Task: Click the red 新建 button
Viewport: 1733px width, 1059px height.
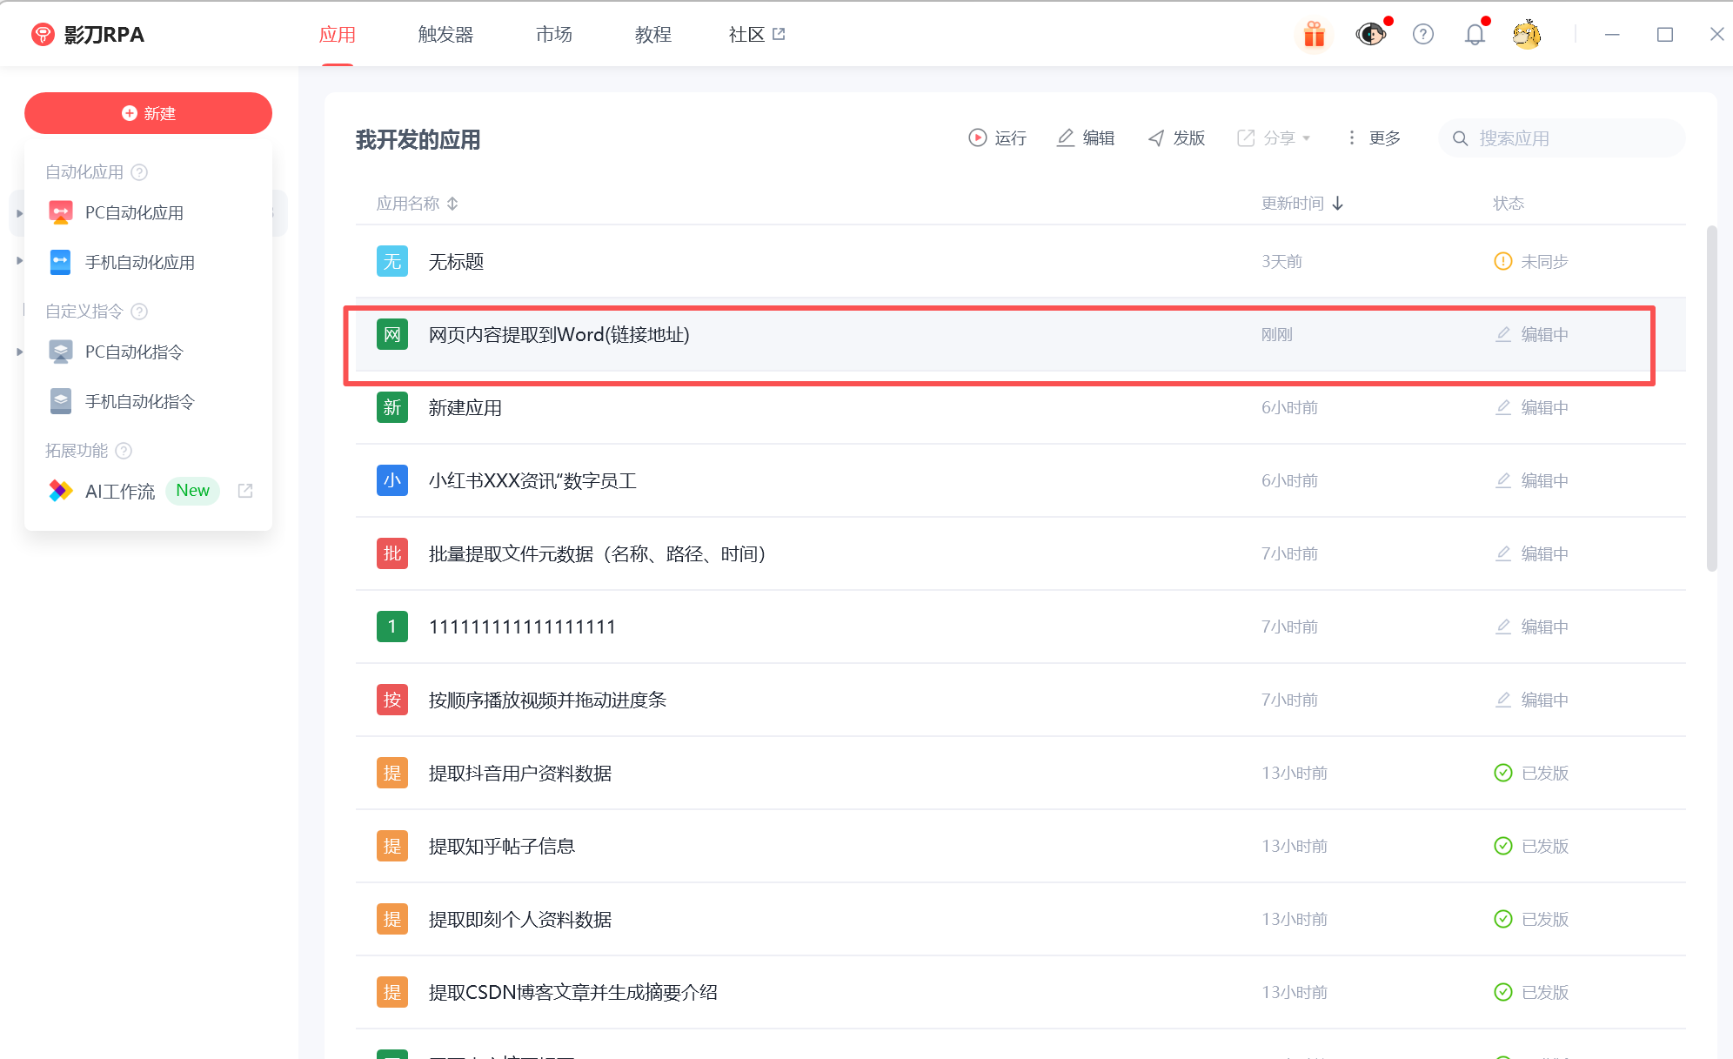Action: click(148, 114)
